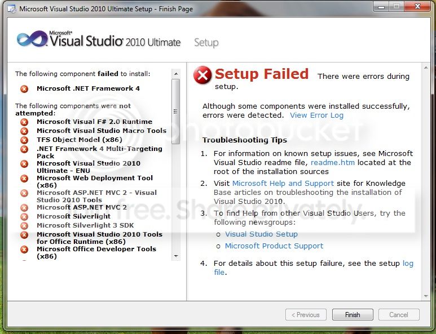Select 'Microsoft Web Deployment Tool (x86)' text
This screenshot has height=334, width=436.
tap(95, 181)
